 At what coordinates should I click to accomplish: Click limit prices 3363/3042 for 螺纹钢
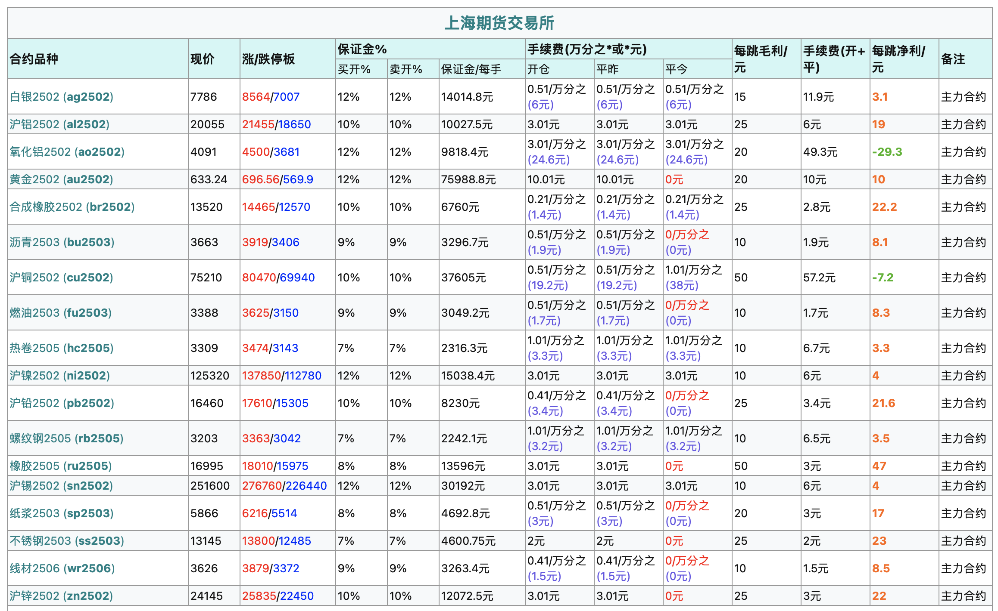pos(271,438)
